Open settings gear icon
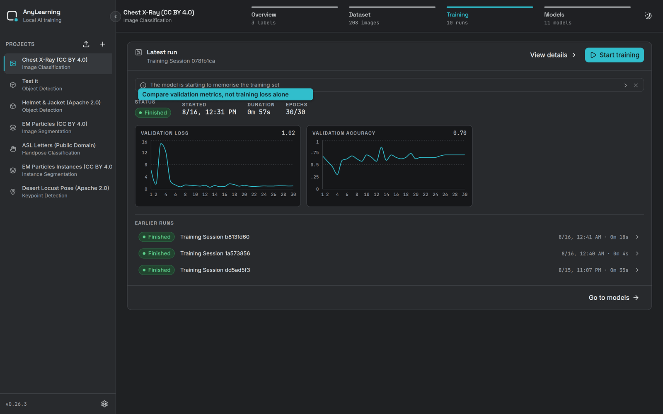The width and height of the screenshot is (663, 414). point(104,404)
